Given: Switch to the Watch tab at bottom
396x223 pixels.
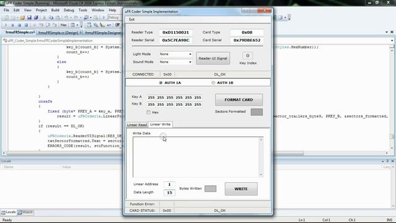Looking at the screenshot, I should (x=25, y=212).
